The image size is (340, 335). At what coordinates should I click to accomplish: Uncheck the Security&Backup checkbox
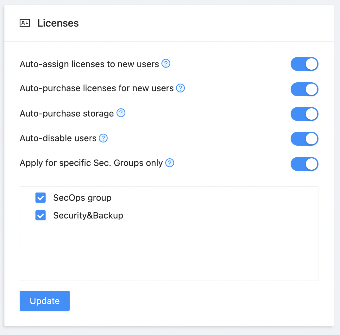(41, 216)
